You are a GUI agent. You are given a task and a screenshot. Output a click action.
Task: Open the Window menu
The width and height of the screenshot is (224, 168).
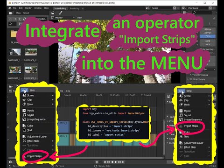(x=38, y=8)
